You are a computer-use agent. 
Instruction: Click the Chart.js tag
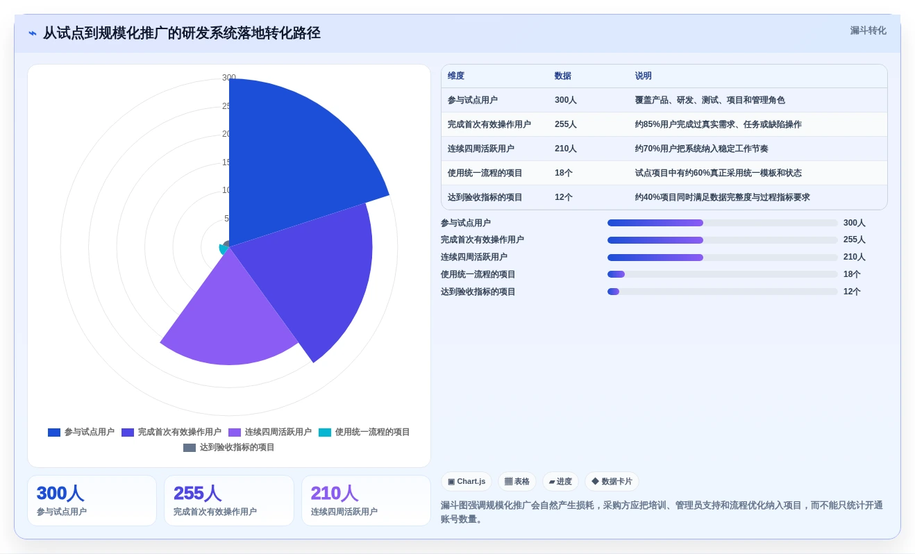tap(467, 482)
